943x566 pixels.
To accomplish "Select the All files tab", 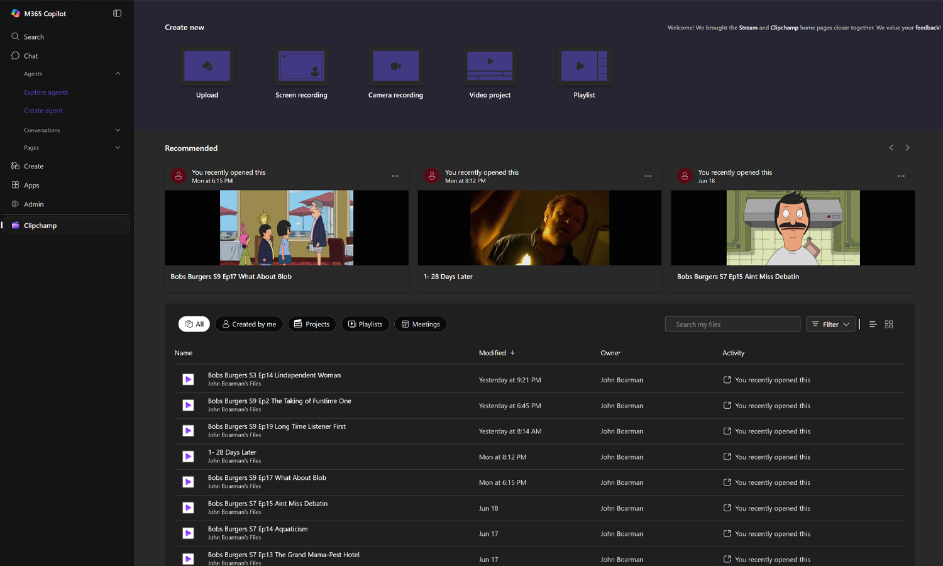I will [194, 324].
